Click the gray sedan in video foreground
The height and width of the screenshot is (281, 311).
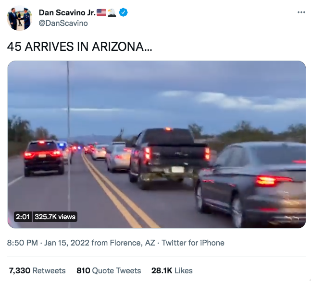click(x=251, y=184)
